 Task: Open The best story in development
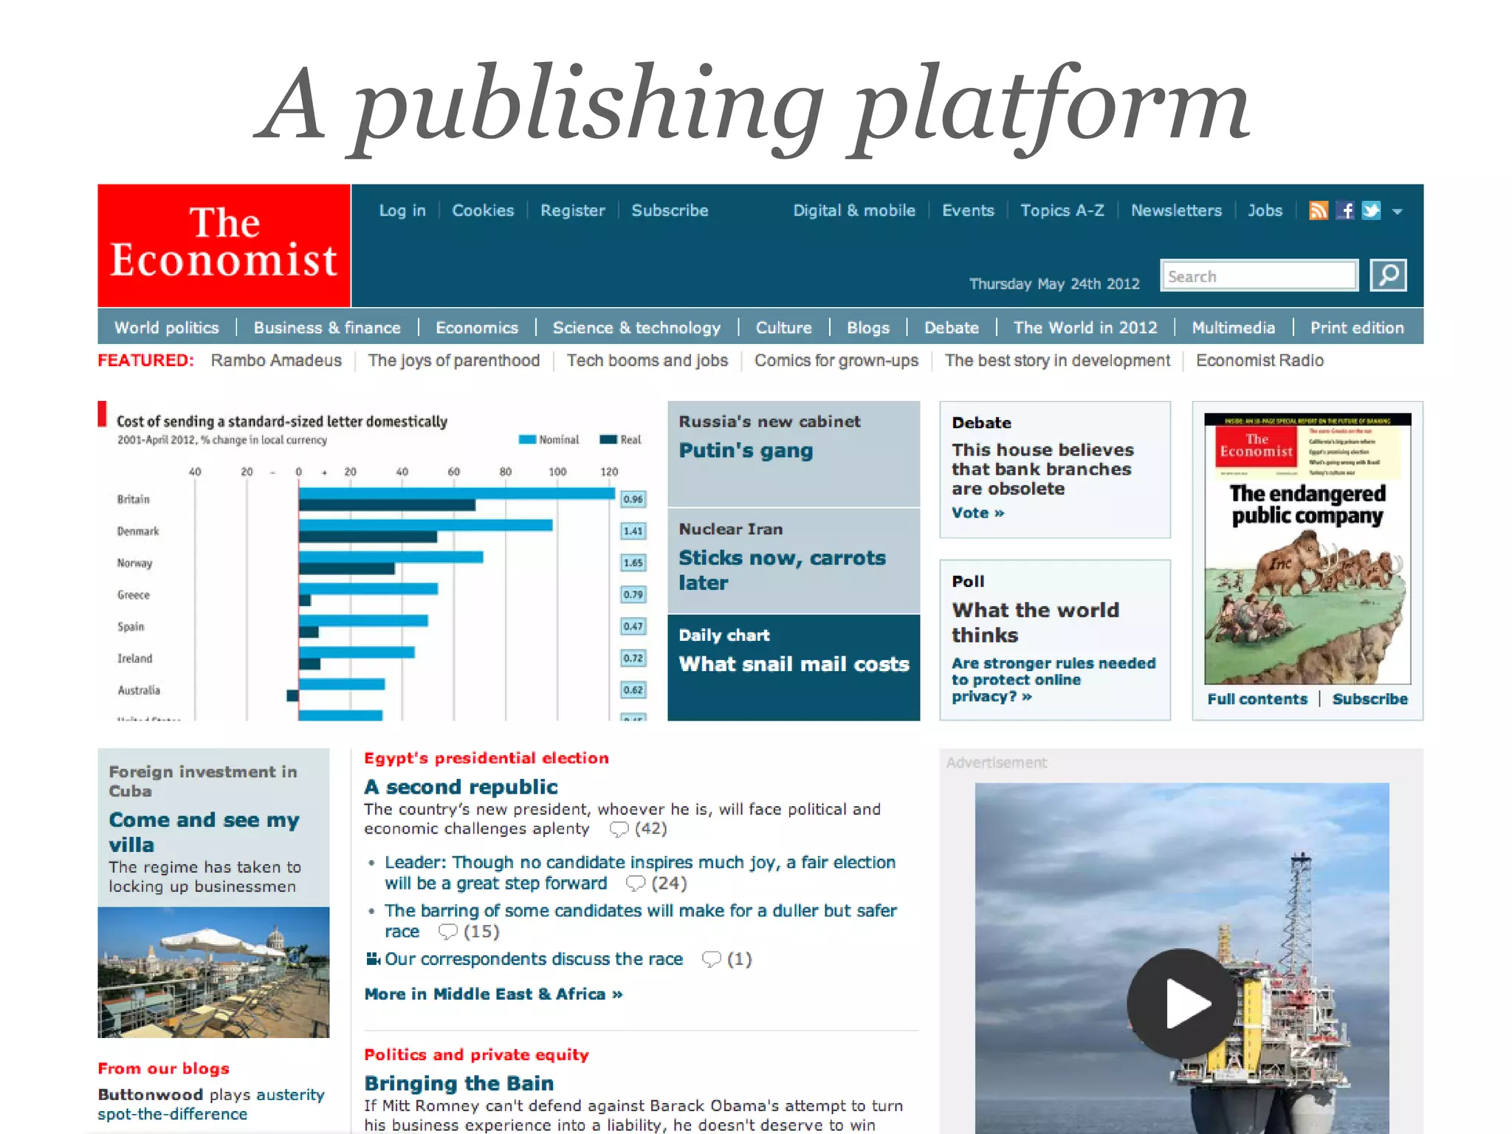[1057, 360]
